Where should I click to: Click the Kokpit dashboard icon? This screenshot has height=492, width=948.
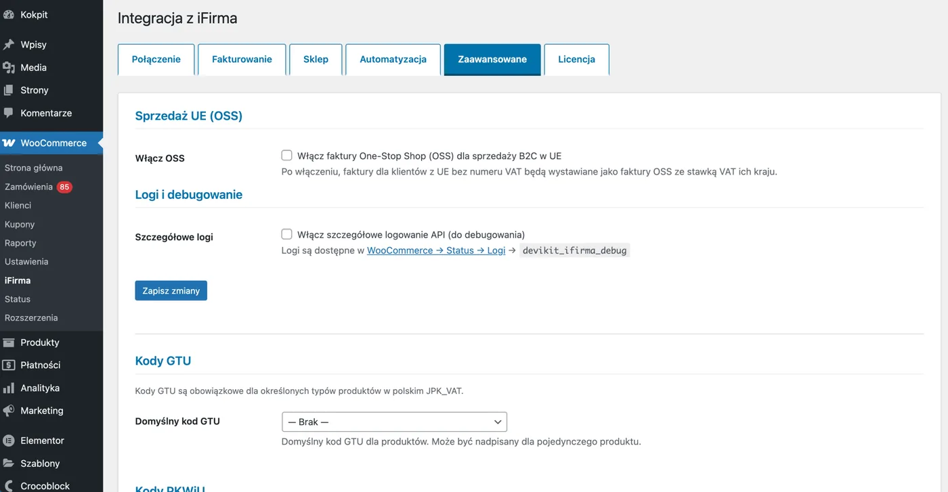[9, 14]
